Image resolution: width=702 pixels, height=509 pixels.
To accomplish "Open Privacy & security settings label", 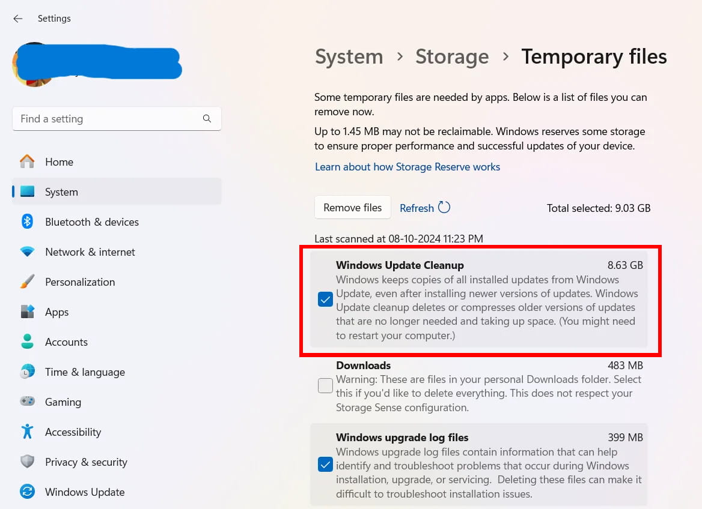I will (x=86, y=462).
